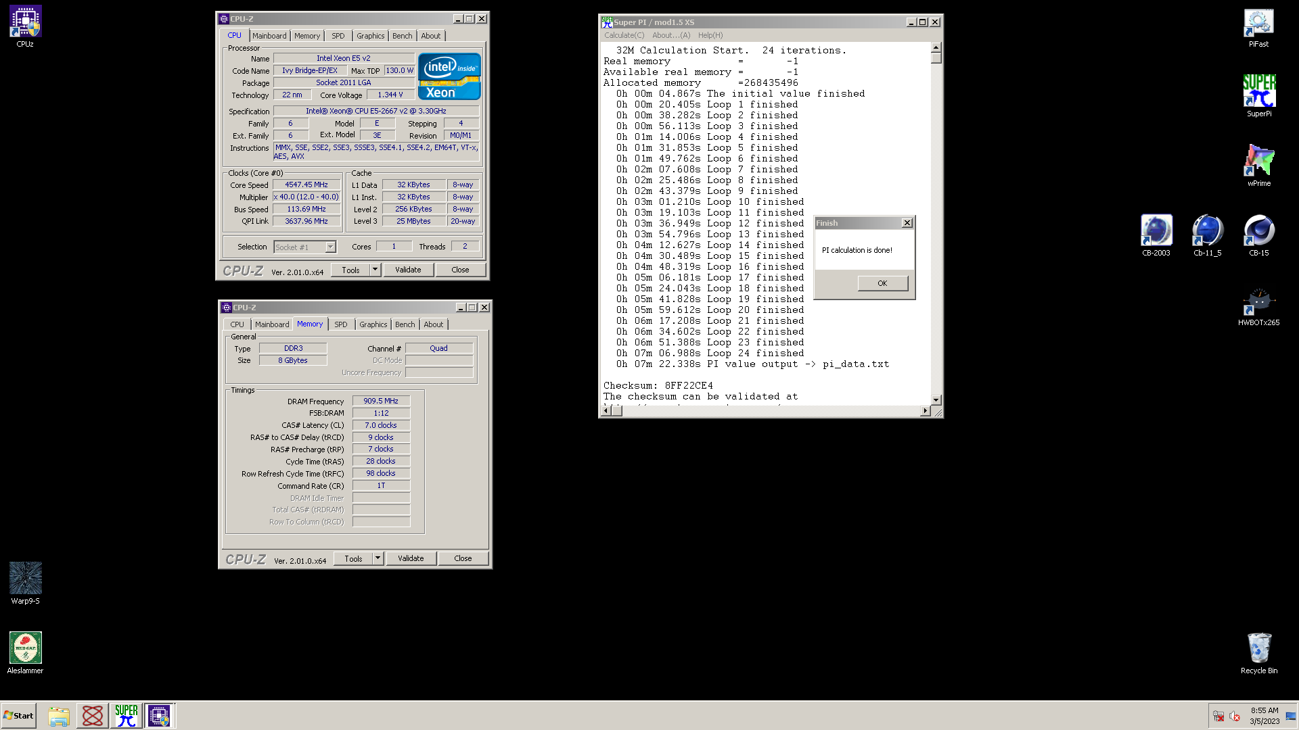Click Super PI horizontal scrollbar left arrow
This screenshot has width=1299, height=730.
[x=606, y=410]
